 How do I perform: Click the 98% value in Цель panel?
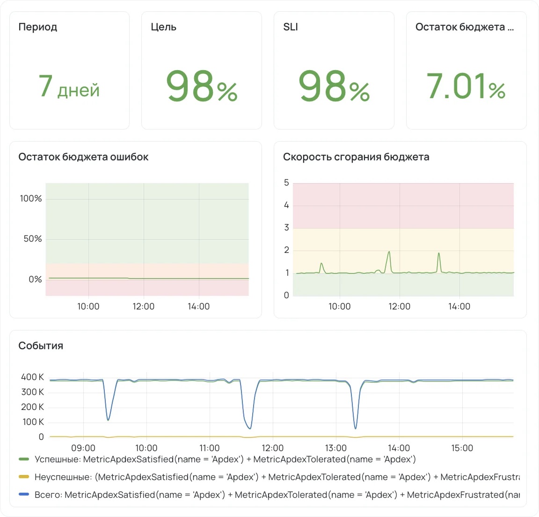[x=202, y=86]
